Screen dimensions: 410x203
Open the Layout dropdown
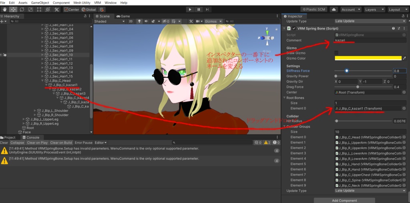coord(398,10)
